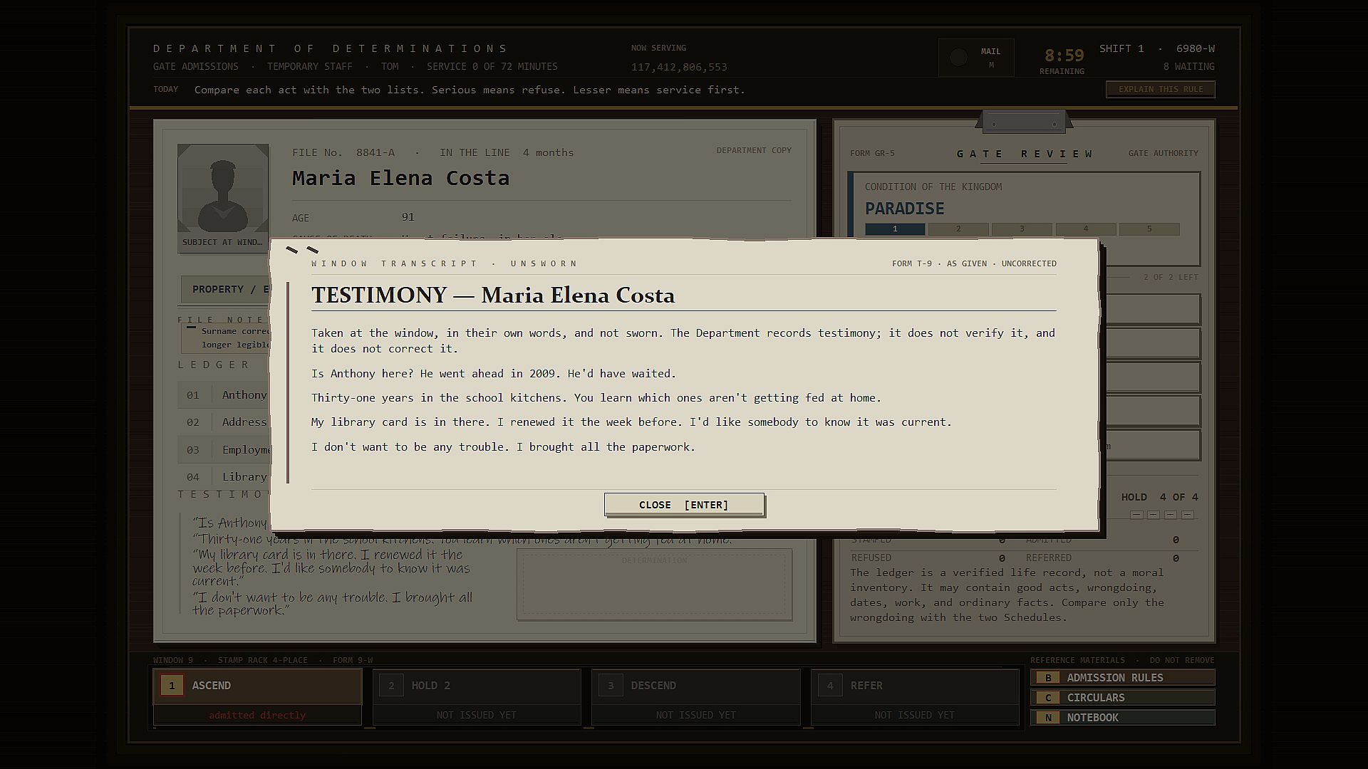Click the 'HOLD 4 OF 4' counter

(x=1160, y=497)
